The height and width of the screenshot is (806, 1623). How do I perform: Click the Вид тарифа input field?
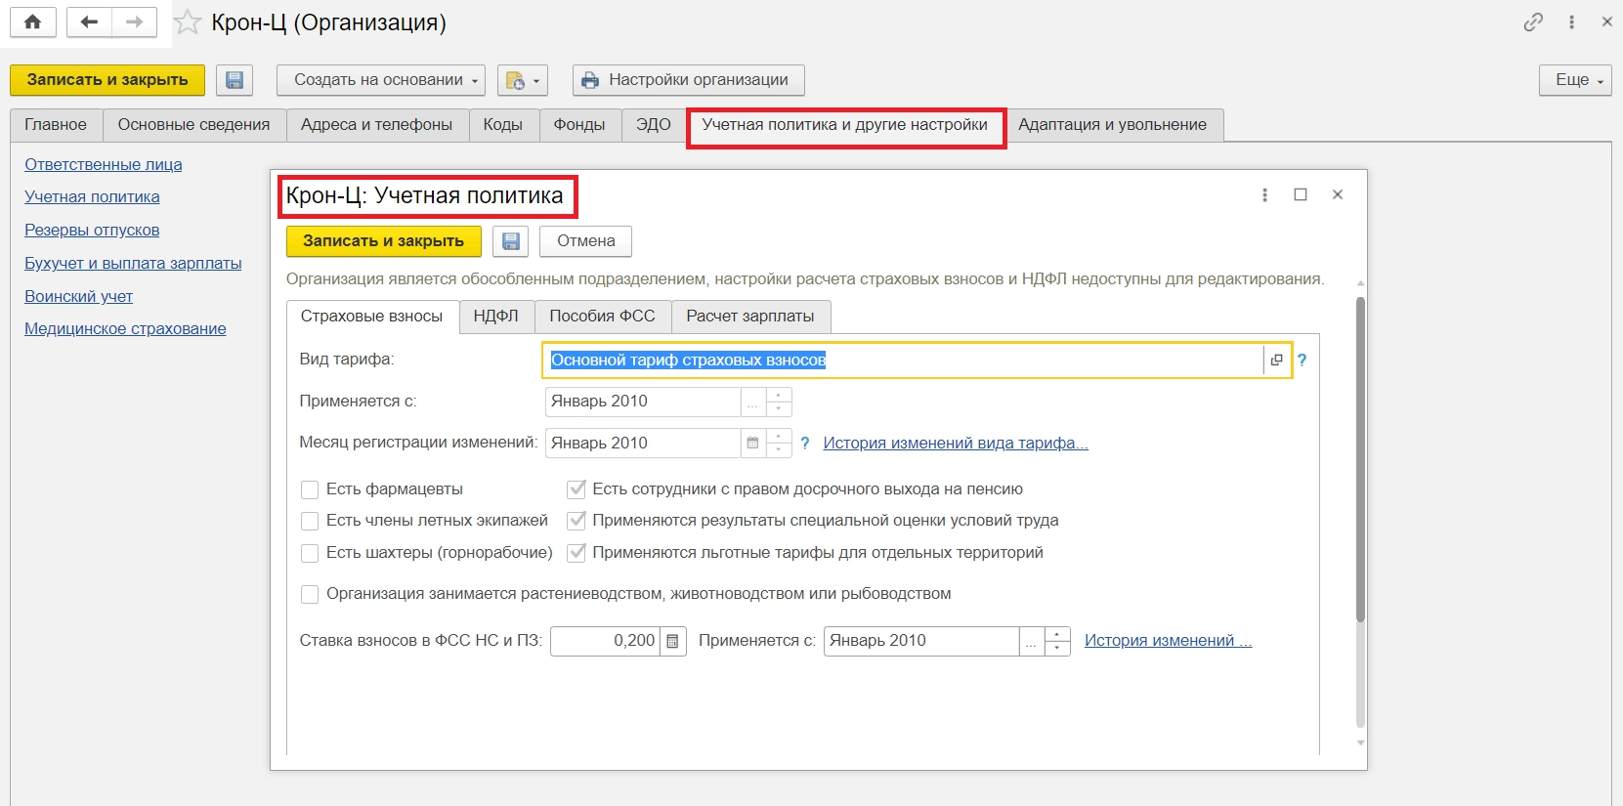coord(904,361)
